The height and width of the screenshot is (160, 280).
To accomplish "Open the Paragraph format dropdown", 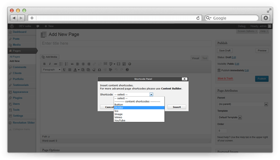I will pos(52,70).
